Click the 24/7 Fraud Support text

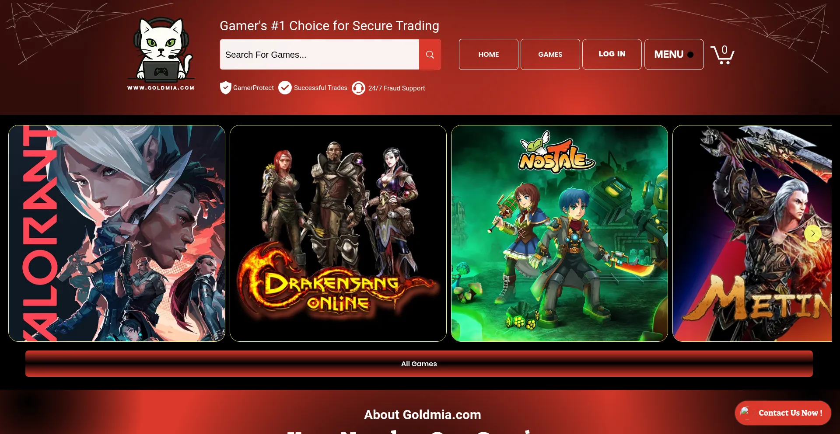pos(396,88)
